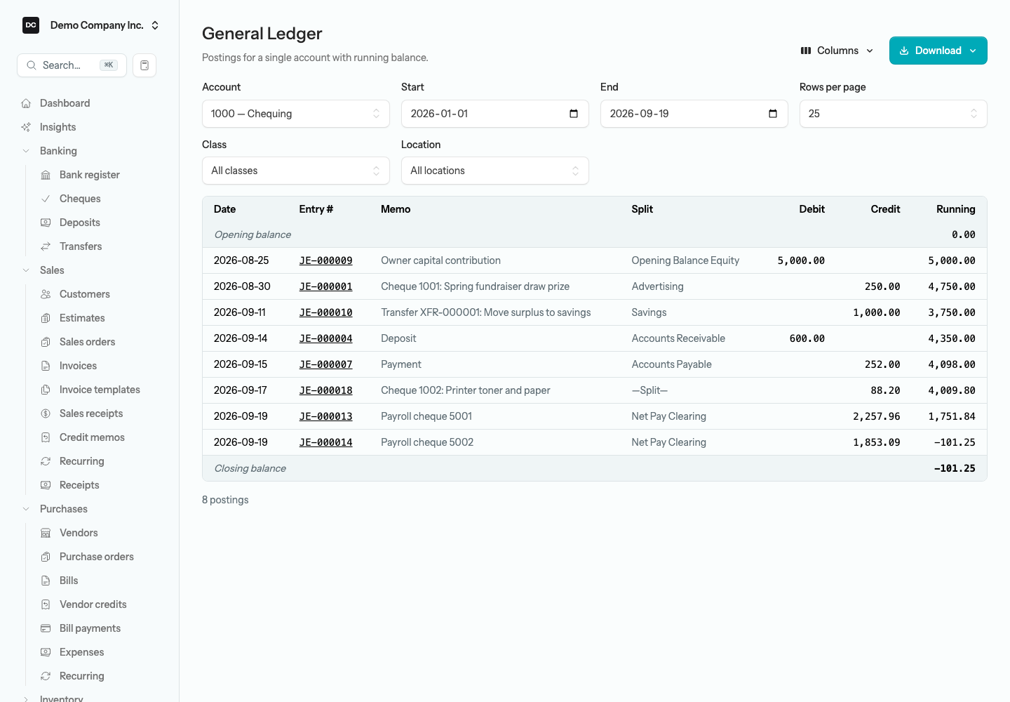Image resolution: width=1010 pixels, height=702 pixels.
Task: Open the Columns dropdown
Action: pos(837,51)
